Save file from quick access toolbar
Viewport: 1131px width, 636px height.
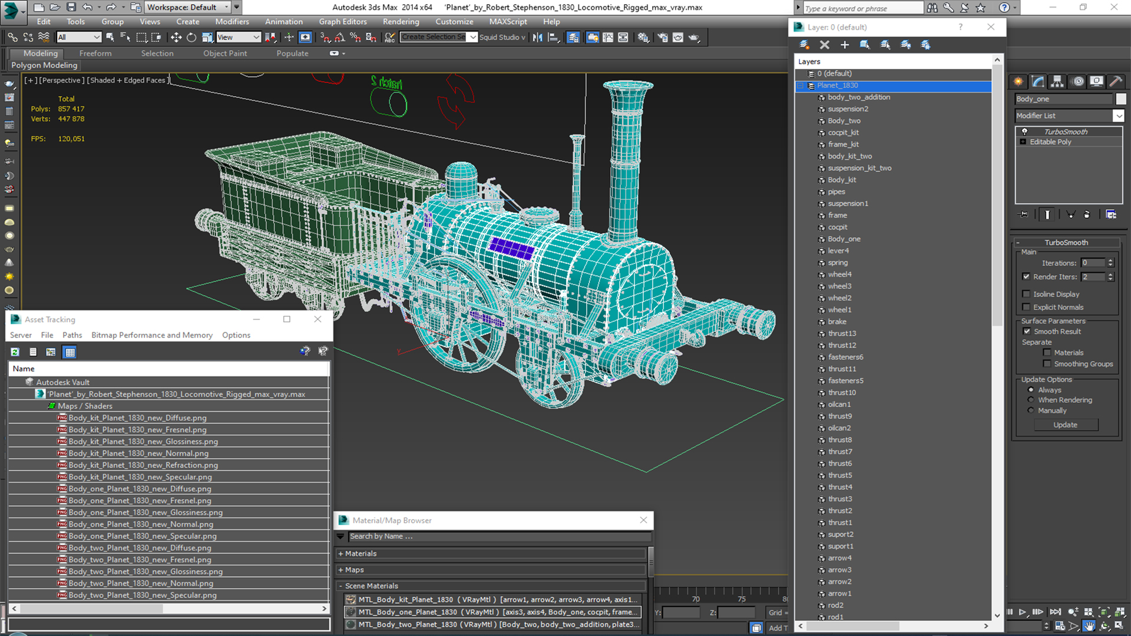tap(71, 7)
